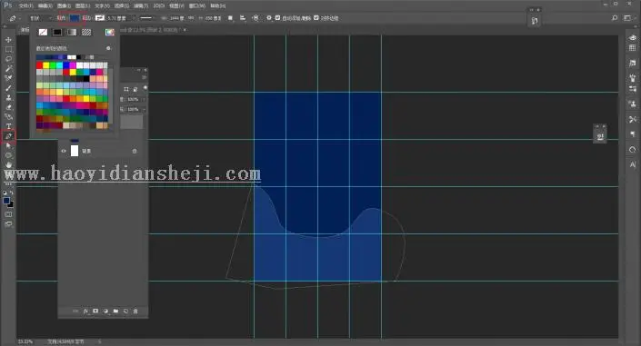Open the color picker rainbow icon in the fill popup

109,33
